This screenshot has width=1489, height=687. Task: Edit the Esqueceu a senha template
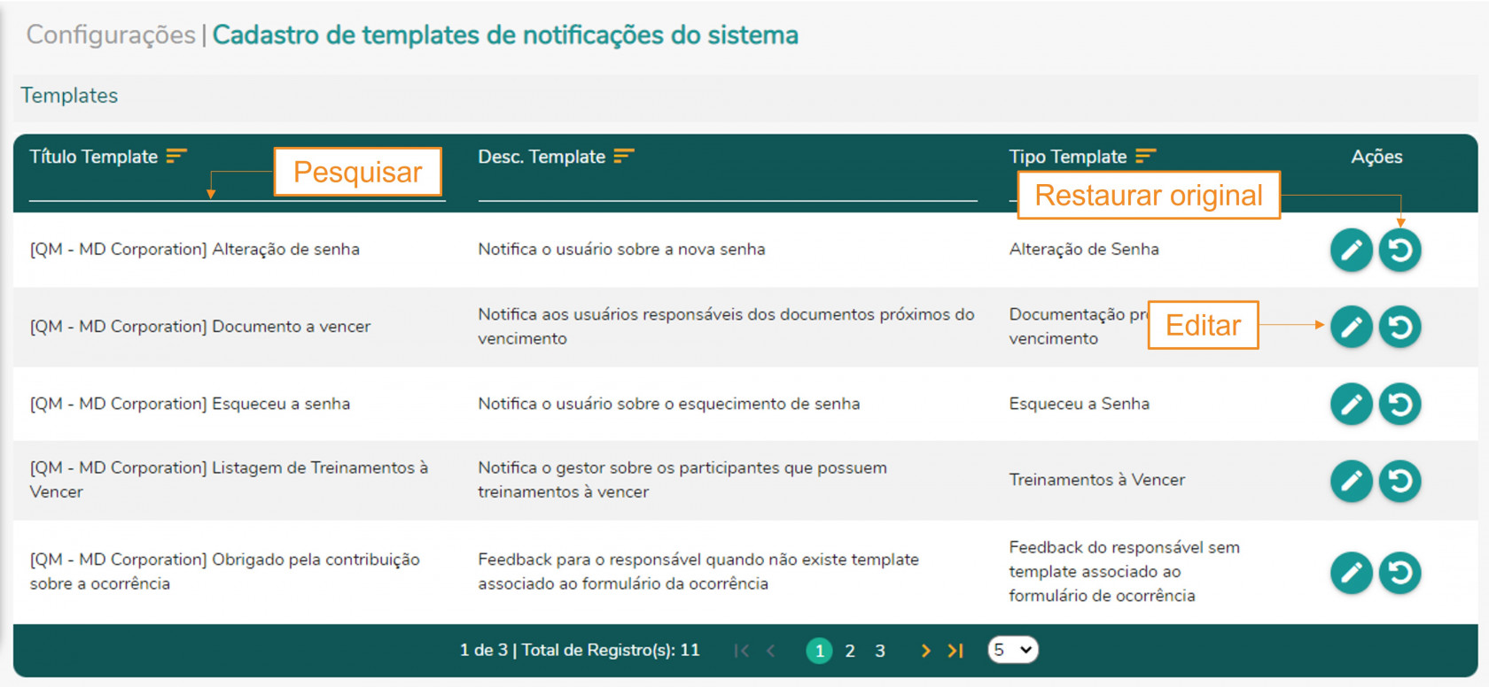1351,405
